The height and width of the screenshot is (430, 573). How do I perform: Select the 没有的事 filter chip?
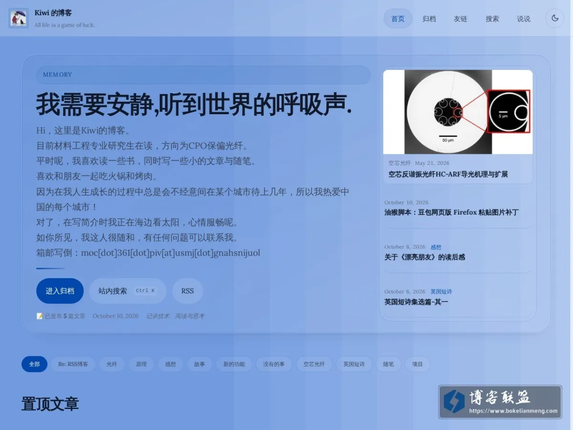tap(274, 364)
